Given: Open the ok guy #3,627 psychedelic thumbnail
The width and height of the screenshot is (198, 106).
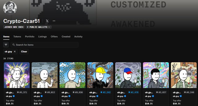Looking at the screenshot, I should pyautogui.click(x=156, y=75).
